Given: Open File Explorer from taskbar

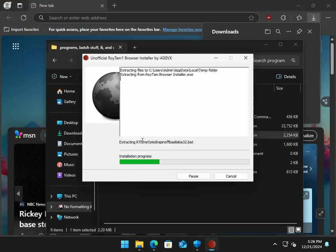Looking at the screenshot, I should tap(139, 244).
